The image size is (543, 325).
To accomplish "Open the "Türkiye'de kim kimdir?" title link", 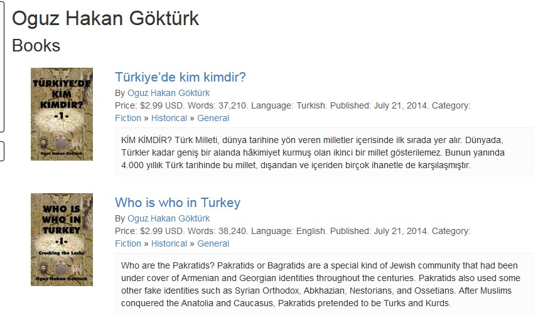I will coord(180,77).
